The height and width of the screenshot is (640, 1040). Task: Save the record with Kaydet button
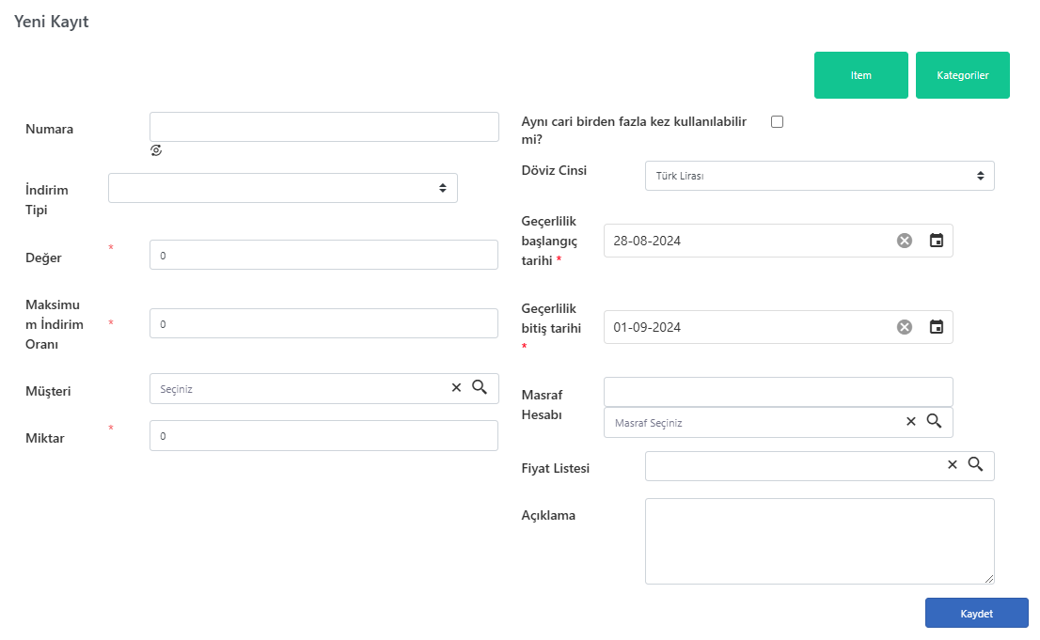(x=976, y=614)
